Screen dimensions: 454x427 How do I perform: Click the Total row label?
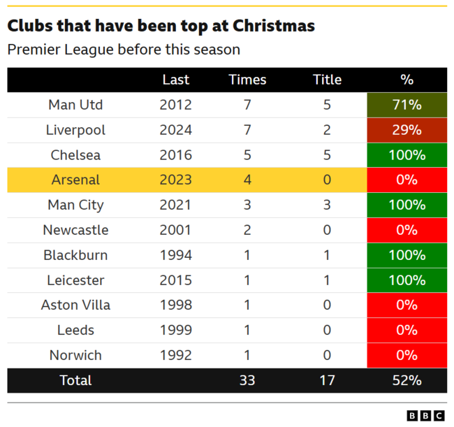pos(75,380)
